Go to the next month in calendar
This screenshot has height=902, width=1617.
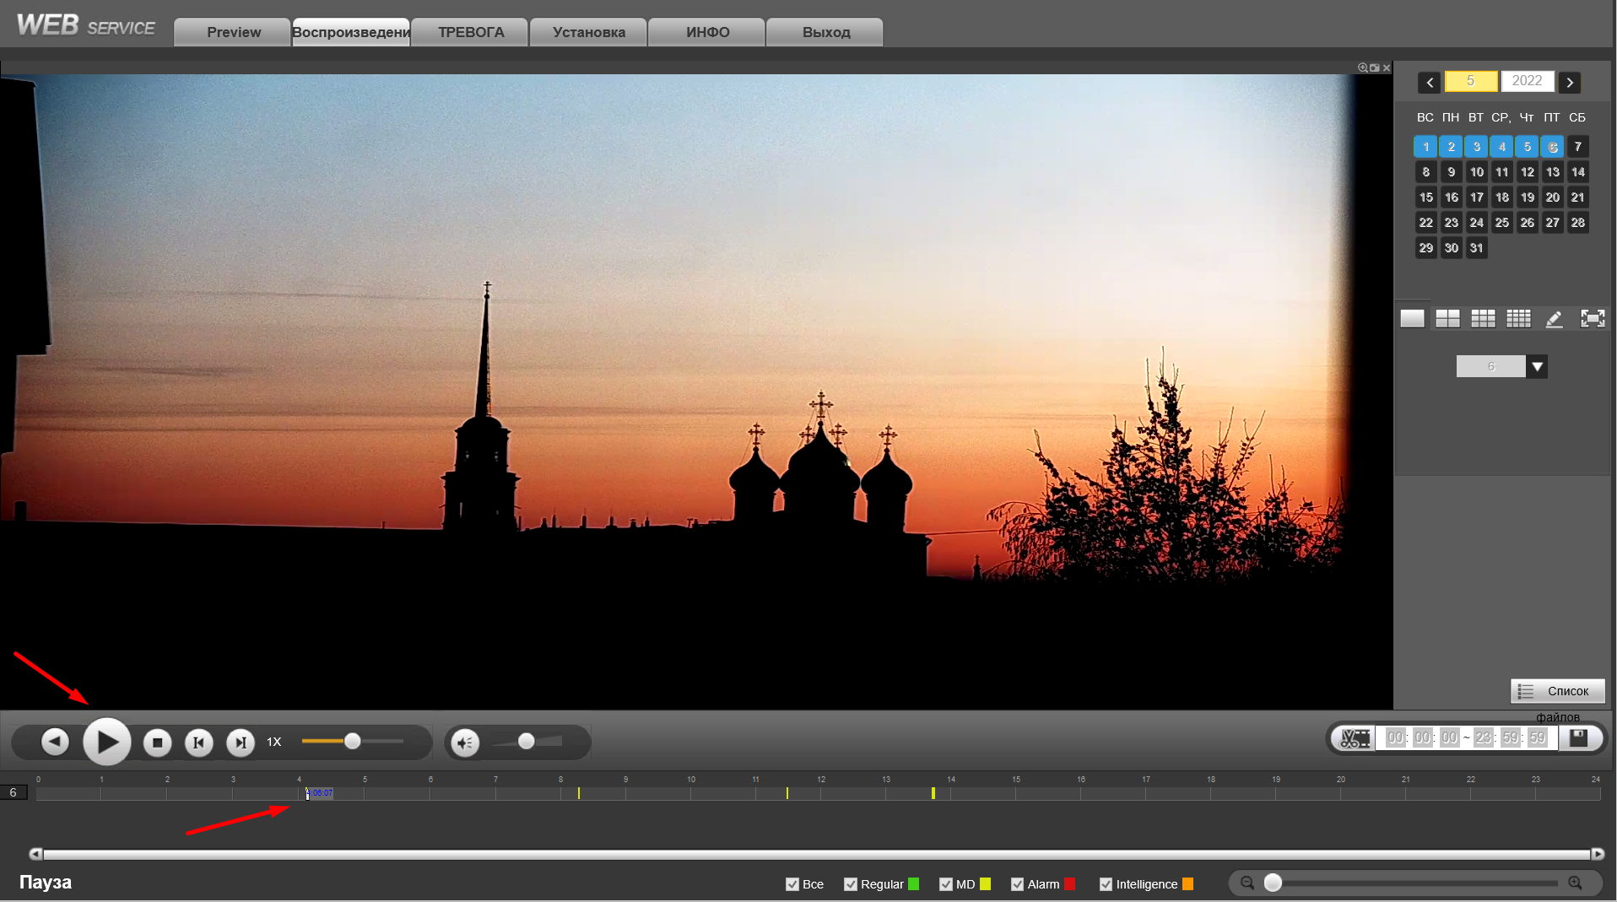[x=1570, y=82]
